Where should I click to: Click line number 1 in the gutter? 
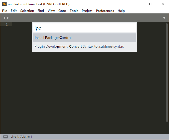(x=7, y=24)
